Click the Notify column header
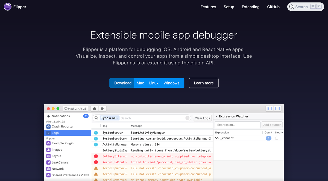 click(279, 132)
